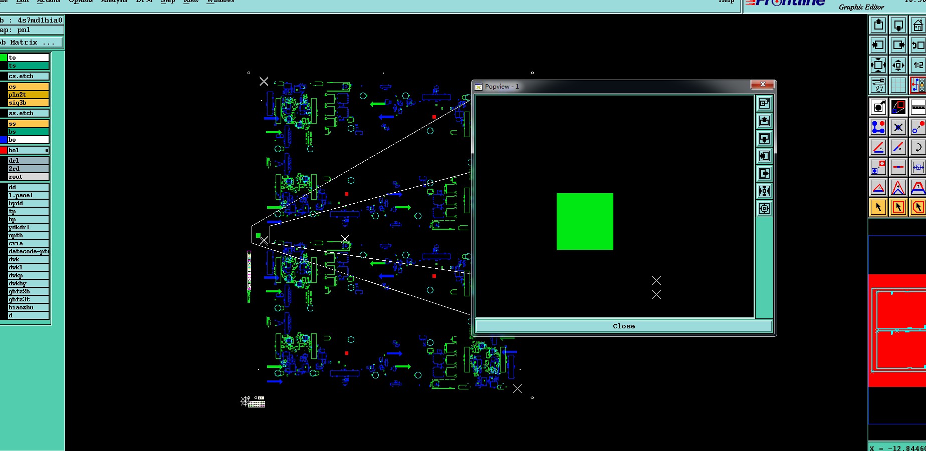The width and height of the screenshot is (926, 451).
Task: Click the 1:2 zoom scale icon
Action: (x=918, y=65)
